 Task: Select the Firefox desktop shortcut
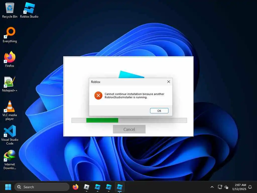10,59
